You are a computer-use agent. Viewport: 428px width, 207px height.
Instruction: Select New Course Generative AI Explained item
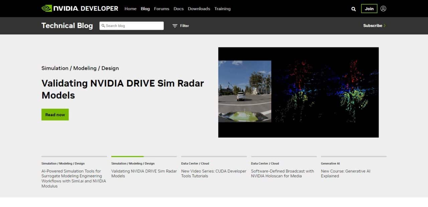(x=346, y=174)
